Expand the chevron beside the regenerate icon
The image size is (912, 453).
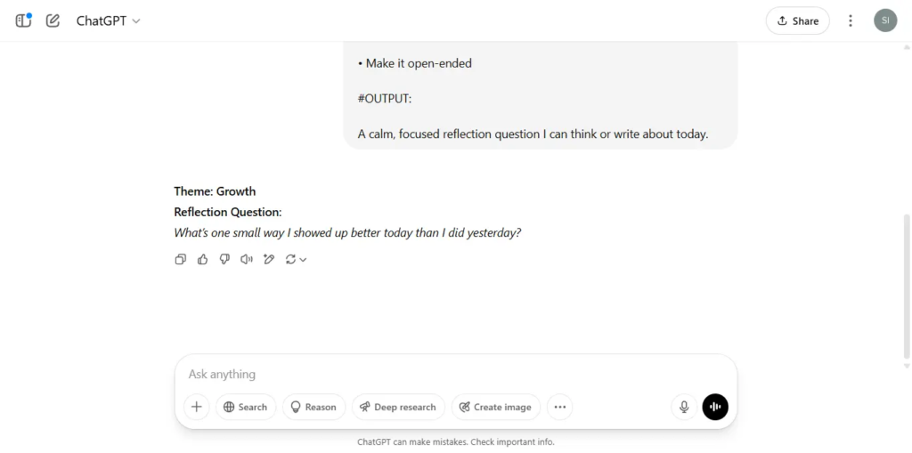click(303, 260)
